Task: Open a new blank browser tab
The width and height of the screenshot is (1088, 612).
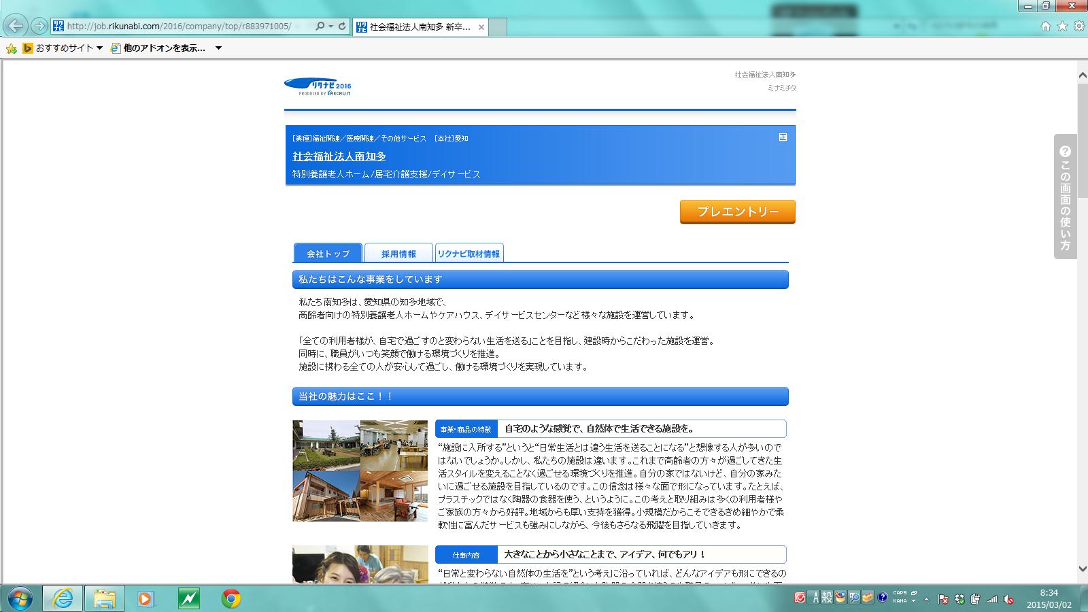Action: 498,27
